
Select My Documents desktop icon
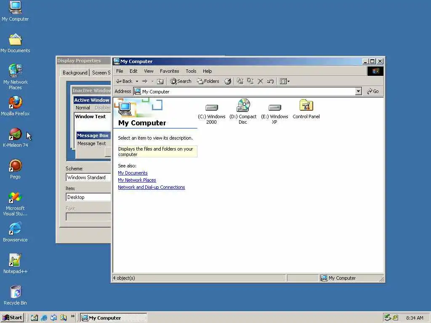[x=15, y=43]
